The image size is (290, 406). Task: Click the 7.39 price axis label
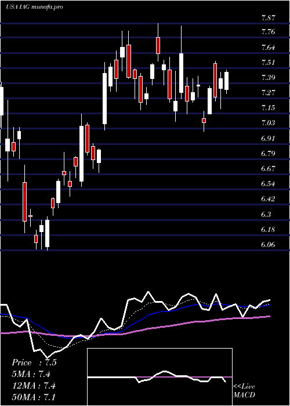(x=269, y=77)
